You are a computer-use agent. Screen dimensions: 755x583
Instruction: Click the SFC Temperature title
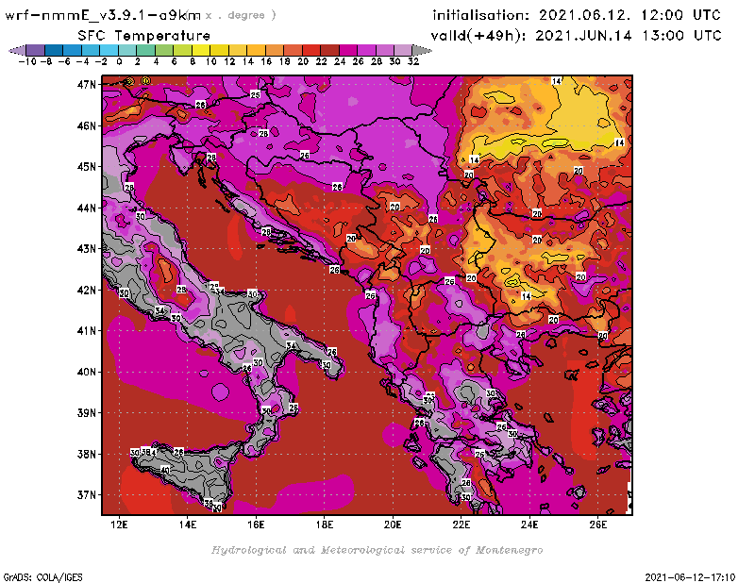144,36
